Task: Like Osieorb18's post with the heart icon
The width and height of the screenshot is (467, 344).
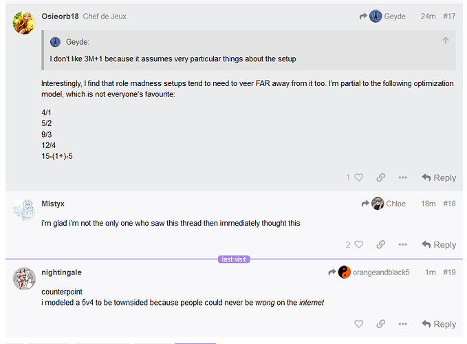Action: [x=358, y=178]
